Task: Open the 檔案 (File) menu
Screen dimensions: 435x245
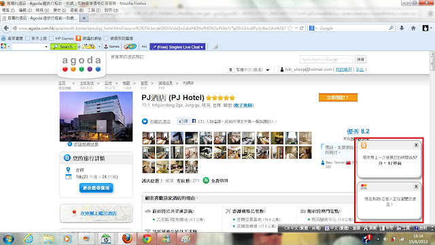Action: coord(8,10)
